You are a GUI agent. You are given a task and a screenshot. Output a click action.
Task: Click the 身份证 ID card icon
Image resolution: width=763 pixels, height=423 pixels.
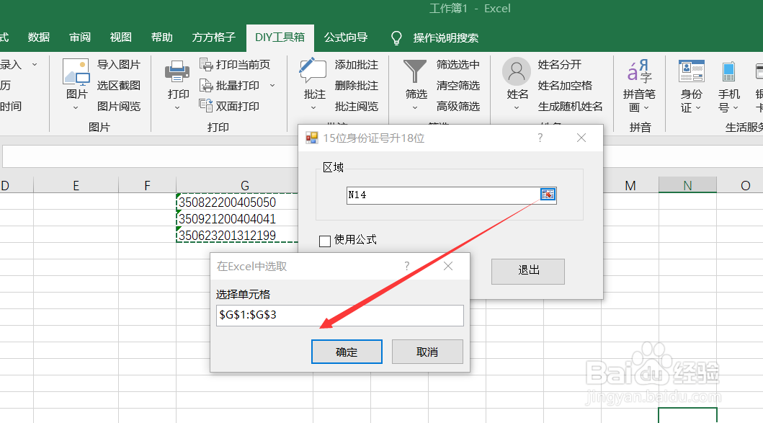pyautogui.click(x=692, y=71)
